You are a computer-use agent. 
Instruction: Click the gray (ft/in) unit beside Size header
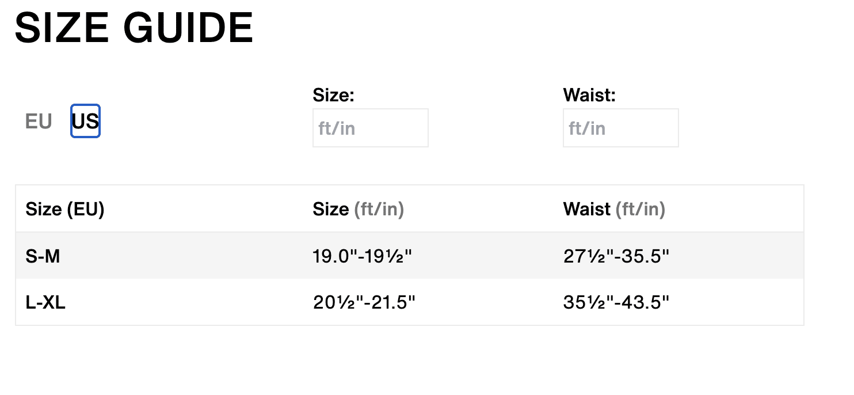click(379, 209)
